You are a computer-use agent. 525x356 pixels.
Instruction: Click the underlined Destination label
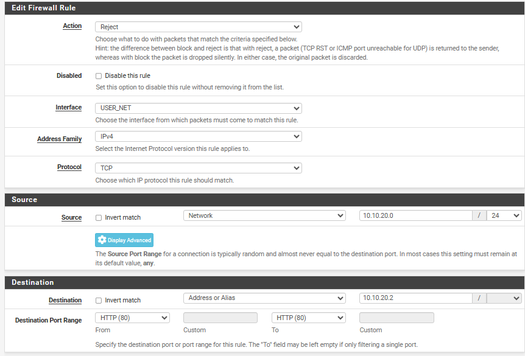tap(65, 300)
